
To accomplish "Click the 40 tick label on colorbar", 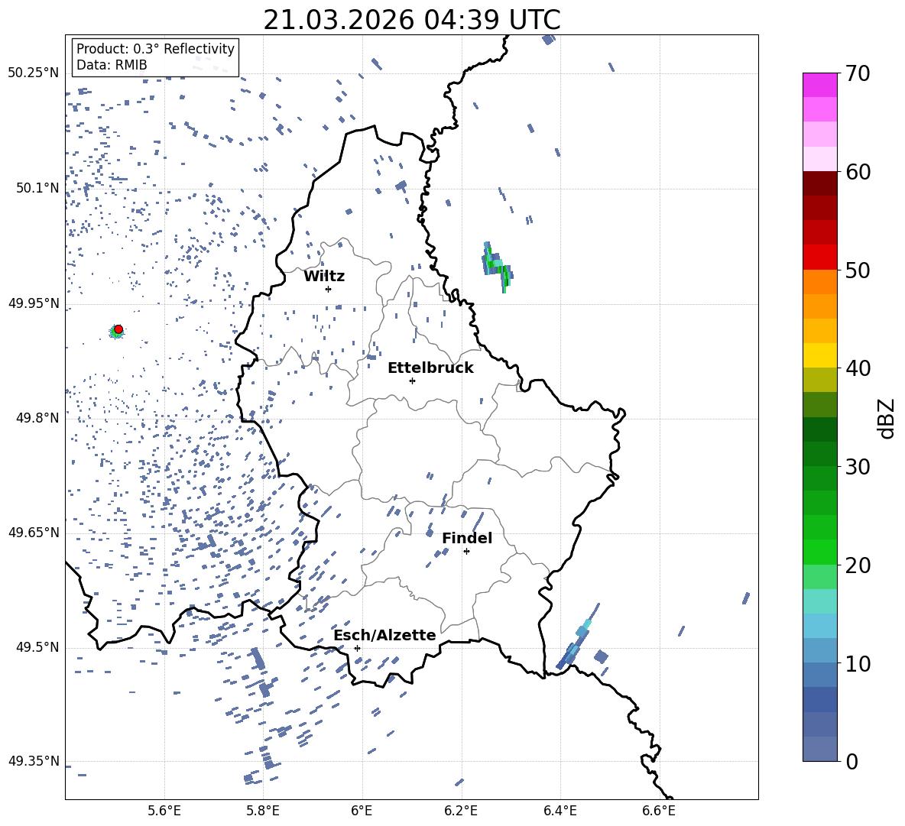I will tap(858, 368).
